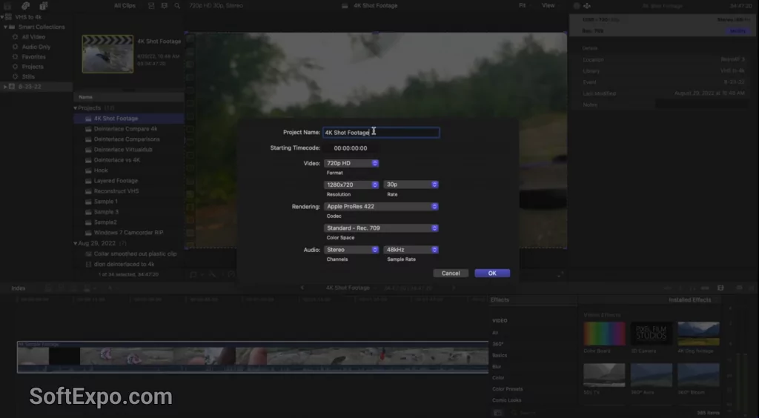Select the 3D Camera effect thumbnail
The width and height of the screenshot is (759, 418).
coord(652,334)
